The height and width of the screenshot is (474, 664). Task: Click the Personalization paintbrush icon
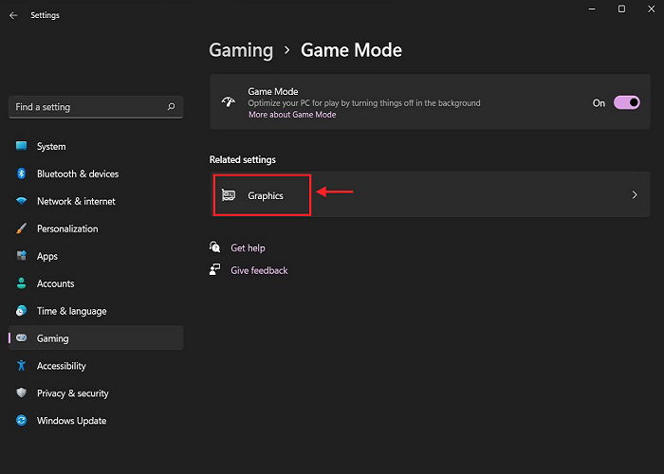pos(21,228)
